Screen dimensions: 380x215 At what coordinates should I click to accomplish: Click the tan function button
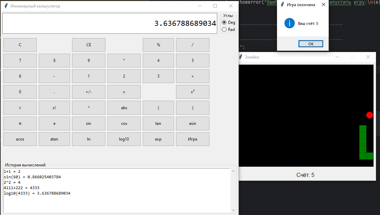[158, 123]
